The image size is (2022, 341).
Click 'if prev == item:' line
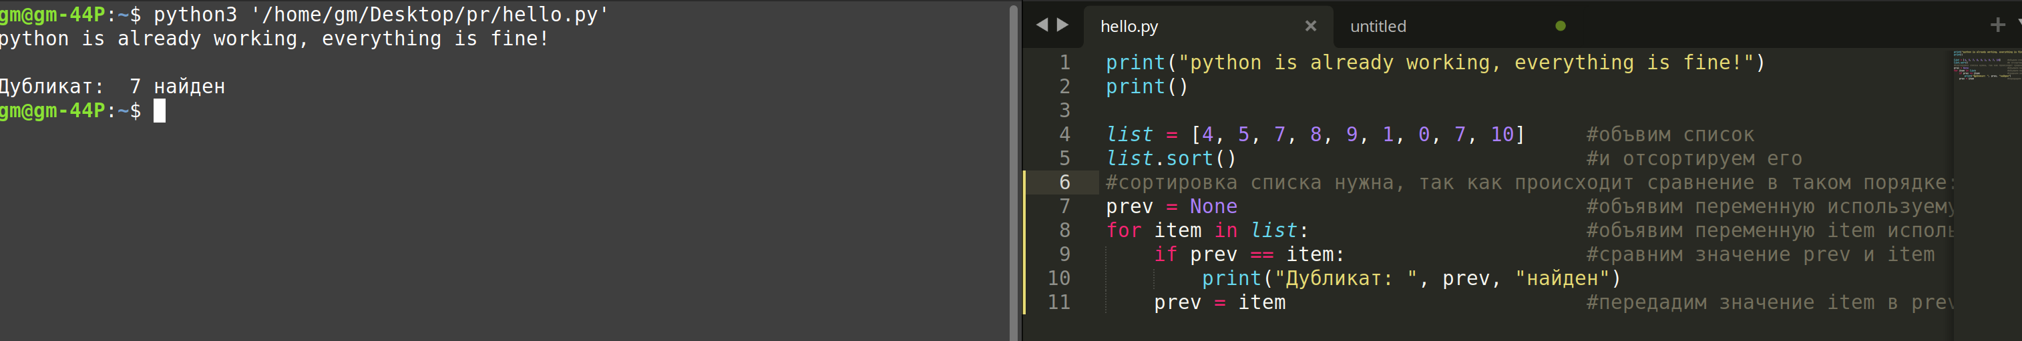click(x=1249, y=254)
